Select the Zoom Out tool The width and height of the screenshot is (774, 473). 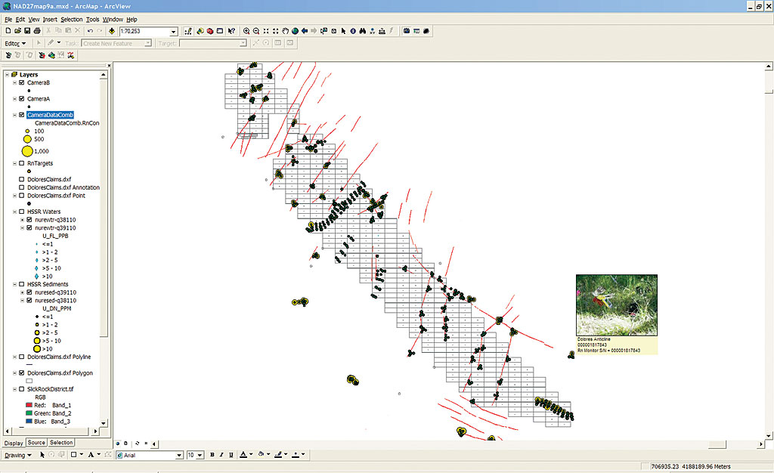point(256,31)
